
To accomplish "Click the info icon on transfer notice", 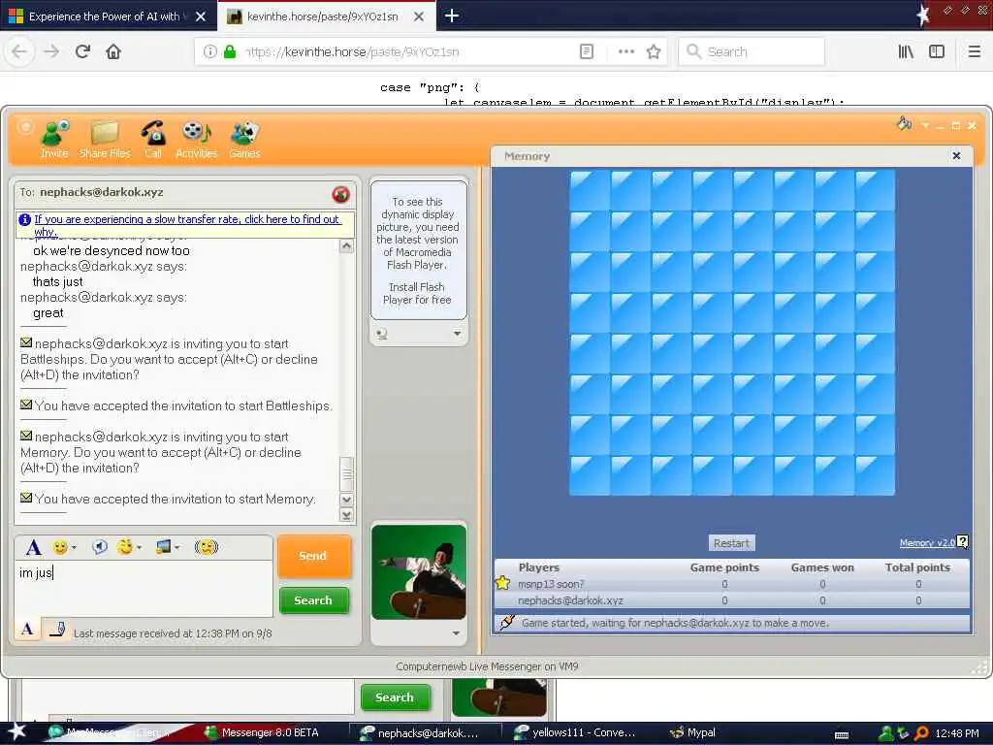I will (24, 220).
